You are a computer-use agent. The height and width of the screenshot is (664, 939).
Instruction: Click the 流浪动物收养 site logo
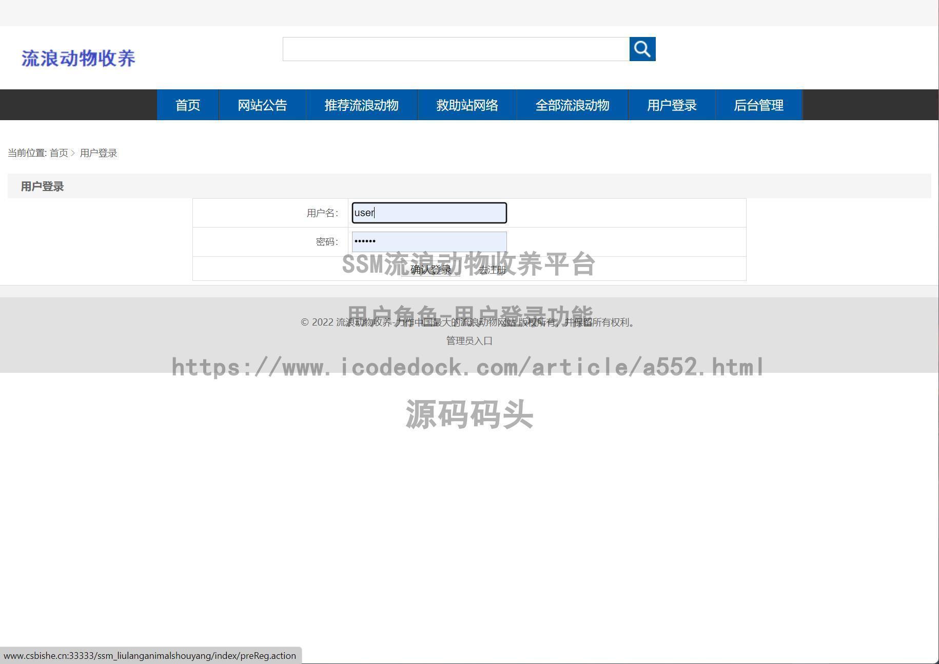pos(78,58)
